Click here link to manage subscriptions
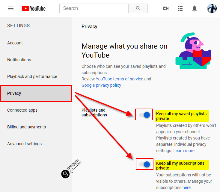 pyautogui.click(x=186, y=187)
